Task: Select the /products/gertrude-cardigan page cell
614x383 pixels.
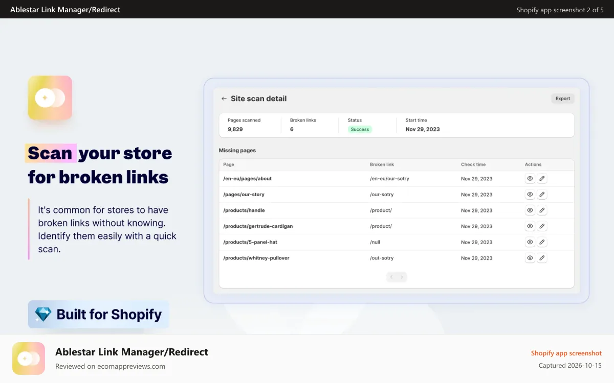Action: (x=258, y=226)
